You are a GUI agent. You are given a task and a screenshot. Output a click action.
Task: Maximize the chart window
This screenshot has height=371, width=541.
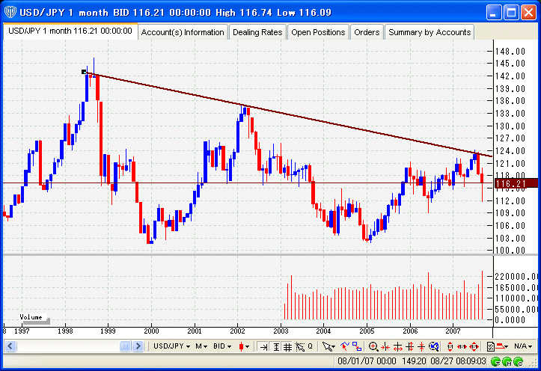(511, 13)
